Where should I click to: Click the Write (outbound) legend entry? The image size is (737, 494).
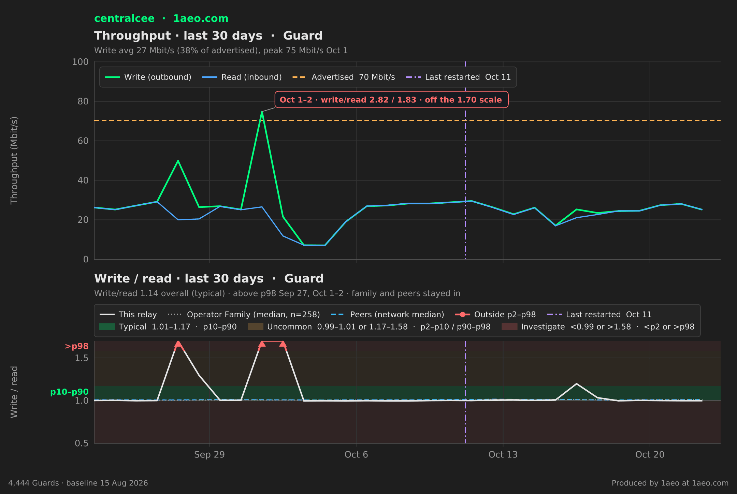(148, 77)
